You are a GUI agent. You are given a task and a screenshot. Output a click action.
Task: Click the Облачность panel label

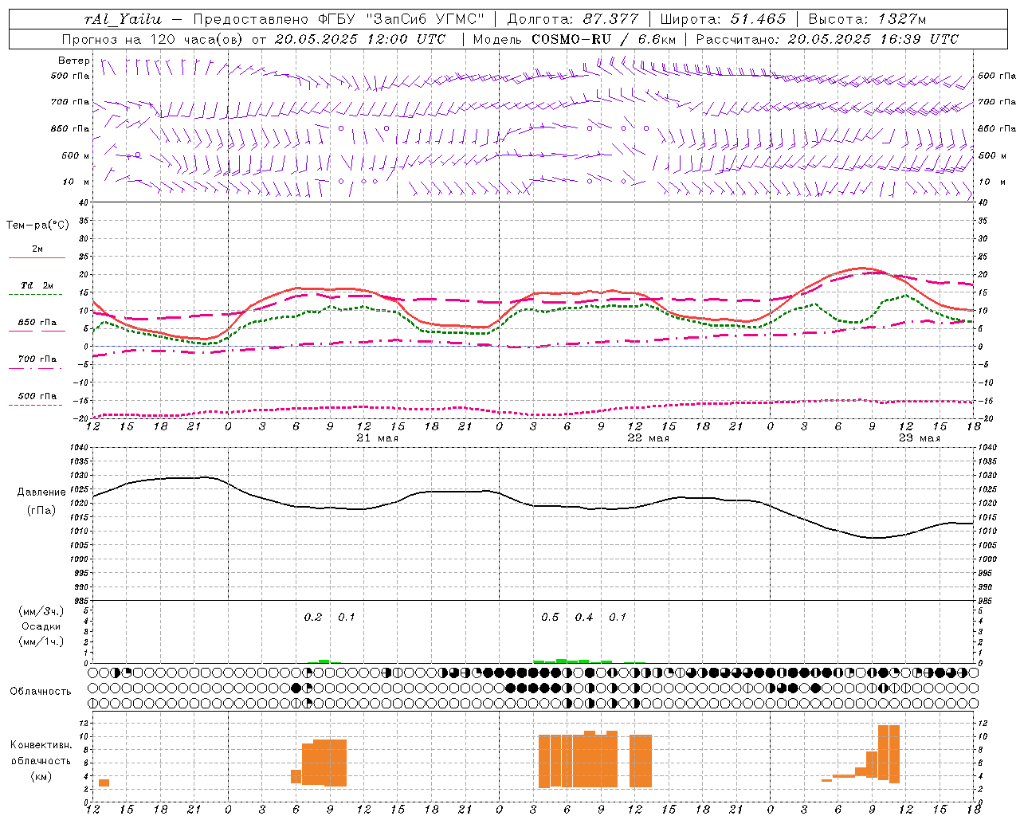(41, 692)
